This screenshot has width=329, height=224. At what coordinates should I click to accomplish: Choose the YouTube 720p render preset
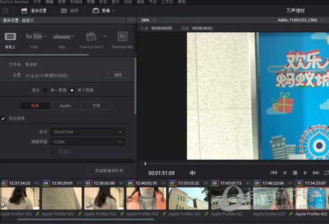click(34, 36)
